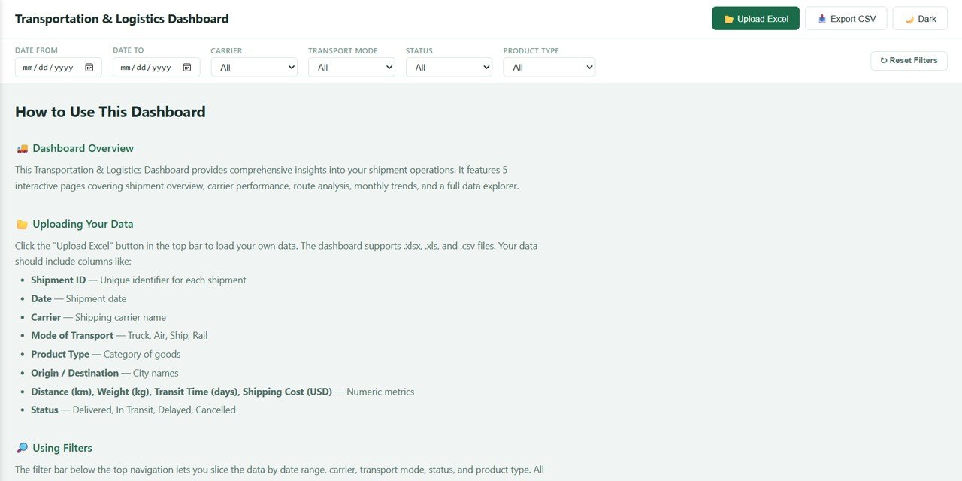Click the folder icon on the Upload Excel button
This screenshot has width=962, height=481.
pyautogui.click(x=730, y=18)
